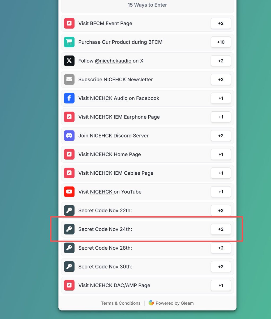Click the 15 Ways to Enter header

[147, 5]
